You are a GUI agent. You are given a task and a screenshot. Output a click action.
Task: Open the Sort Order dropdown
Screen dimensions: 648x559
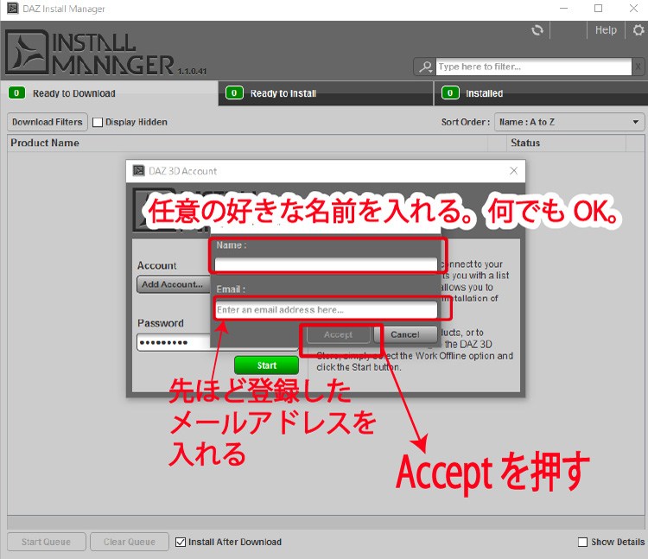click(569, 122)
